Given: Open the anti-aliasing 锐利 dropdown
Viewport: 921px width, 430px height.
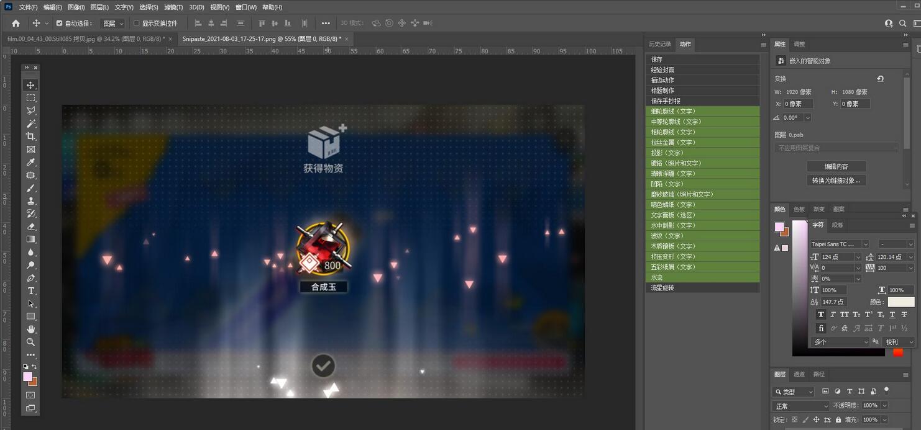Looking at the screenshot, I should pyautogui.click(x=899, y=342).
